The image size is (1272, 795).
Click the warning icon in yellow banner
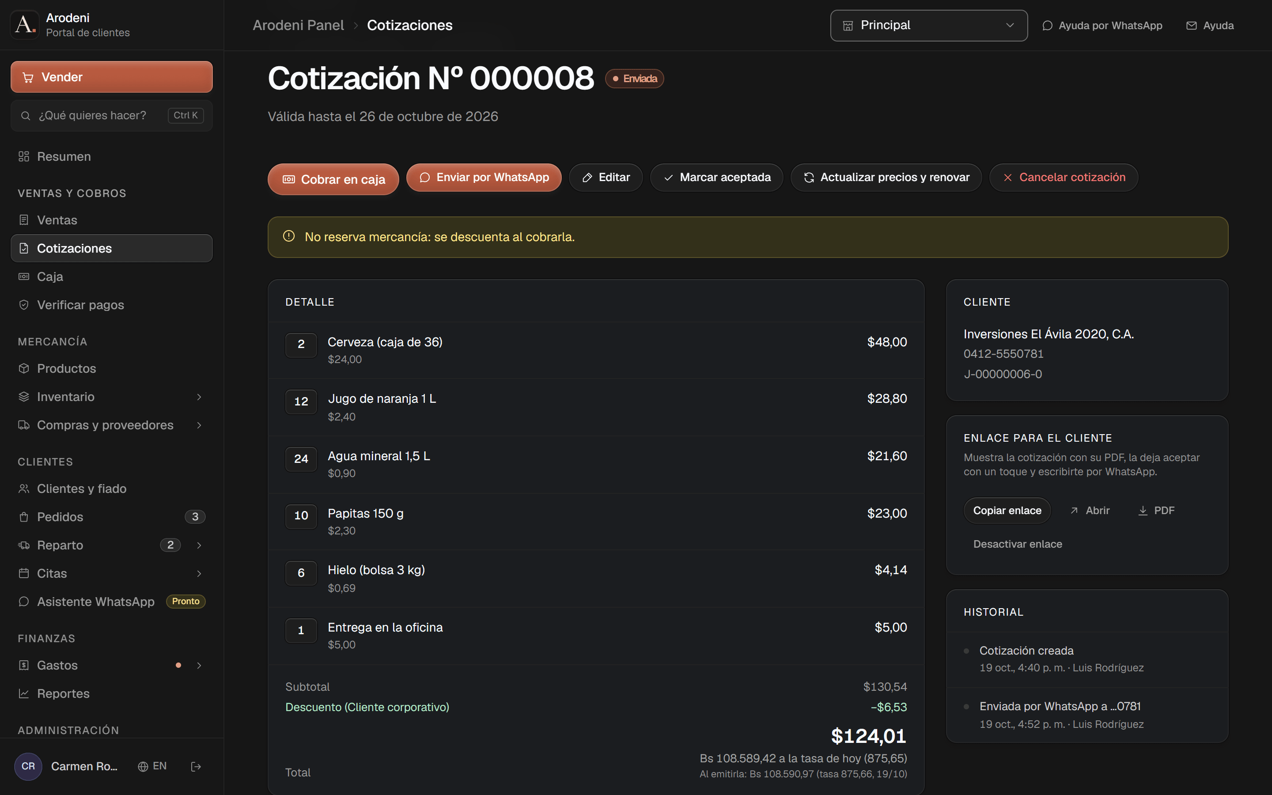pyautogui.click(x=288, y=236)
